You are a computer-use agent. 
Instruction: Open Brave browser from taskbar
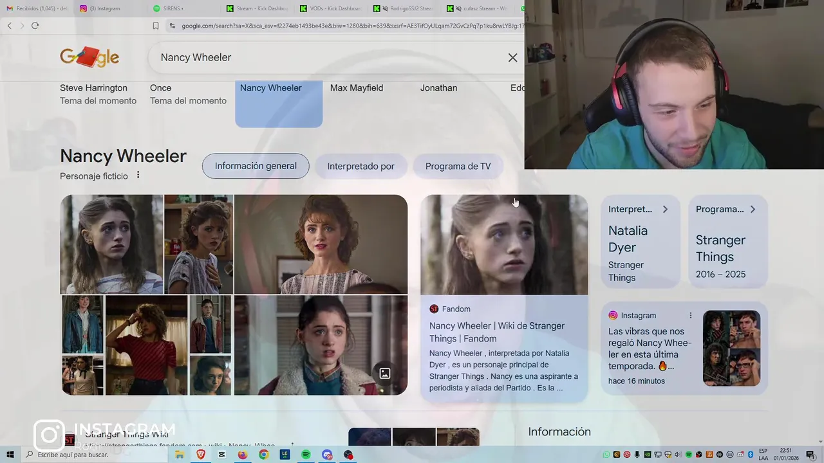200,455
